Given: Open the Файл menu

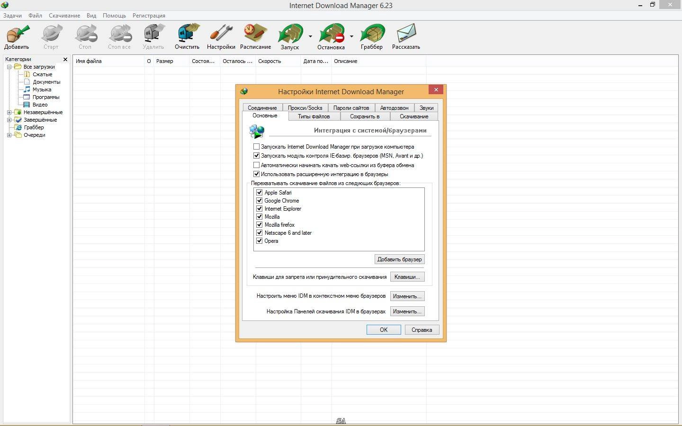Looking at the screenshot, I should (x=35, y=16).
